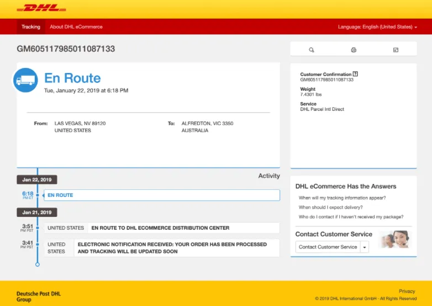Viewport: 432px width, 306px height.
Task: Click 'EN ROUTE TO DHL ECOMMERCE DISTRIBUTION CENTER' entry
Action: 162,228
